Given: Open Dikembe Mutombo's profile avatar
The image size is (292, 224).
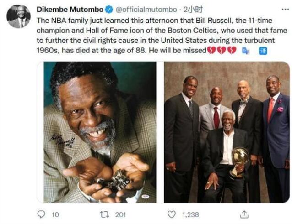Looking at the screenshot, I should click(18, 16).
